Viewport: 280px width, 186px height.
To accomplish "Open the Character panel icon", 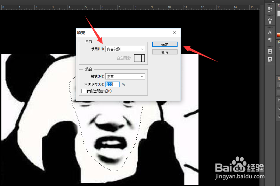I will pos(270,32).
